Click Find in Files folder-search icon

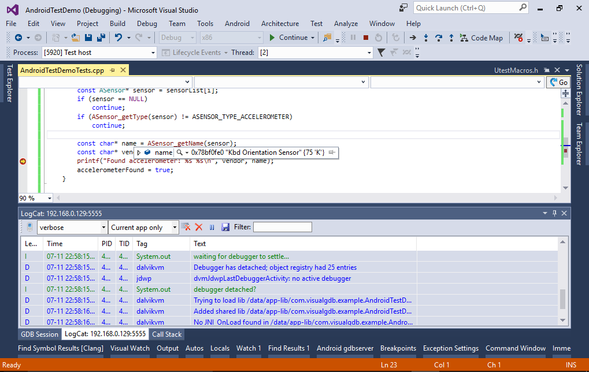click(x=327, y=38)
